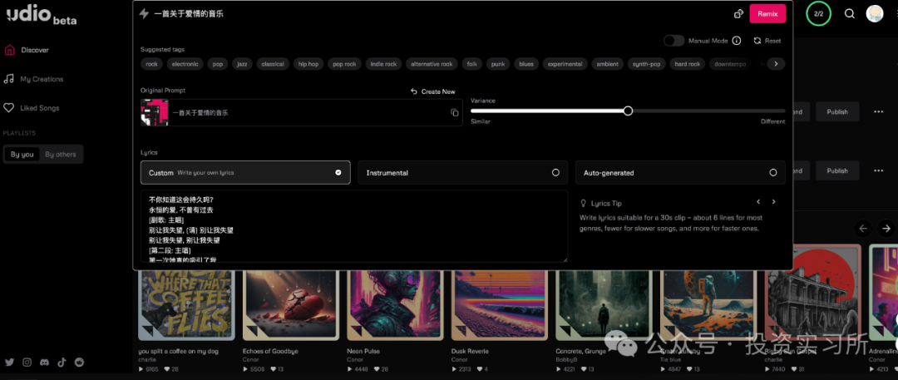The height and width of the screenshot is (380, 898).
Task: Open My Creations in the sidebar
Action: point(33,79)
